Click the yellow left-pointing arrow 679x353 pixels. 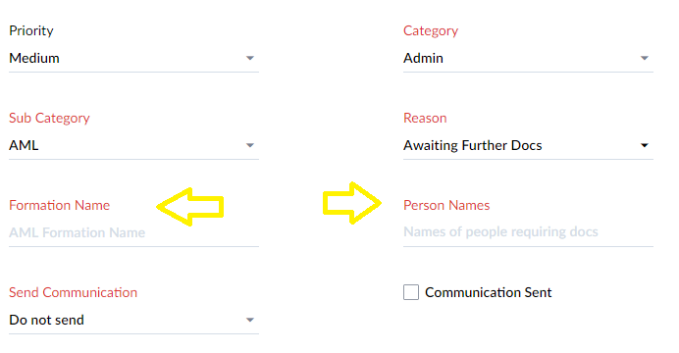[x=190, y=207]
